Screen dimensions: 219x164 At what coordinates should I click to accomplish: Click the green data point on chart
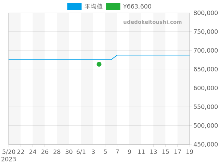[x=99, y=64]
